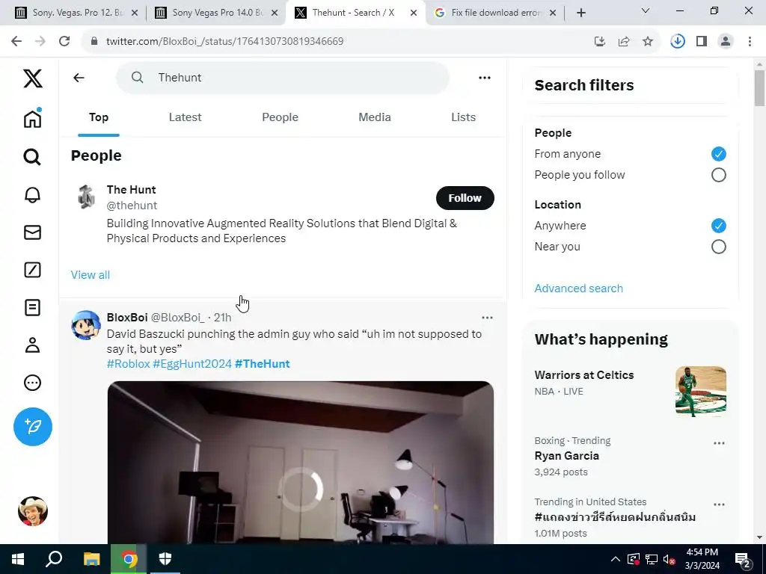The width and height of the screenshot is (766, 574).
Task: Reload the page with refresh icon
Action: point(64,41)
